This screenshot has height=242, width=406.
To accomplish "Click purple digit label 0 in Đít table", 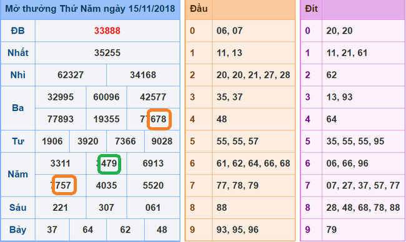I will click(307, 31).
